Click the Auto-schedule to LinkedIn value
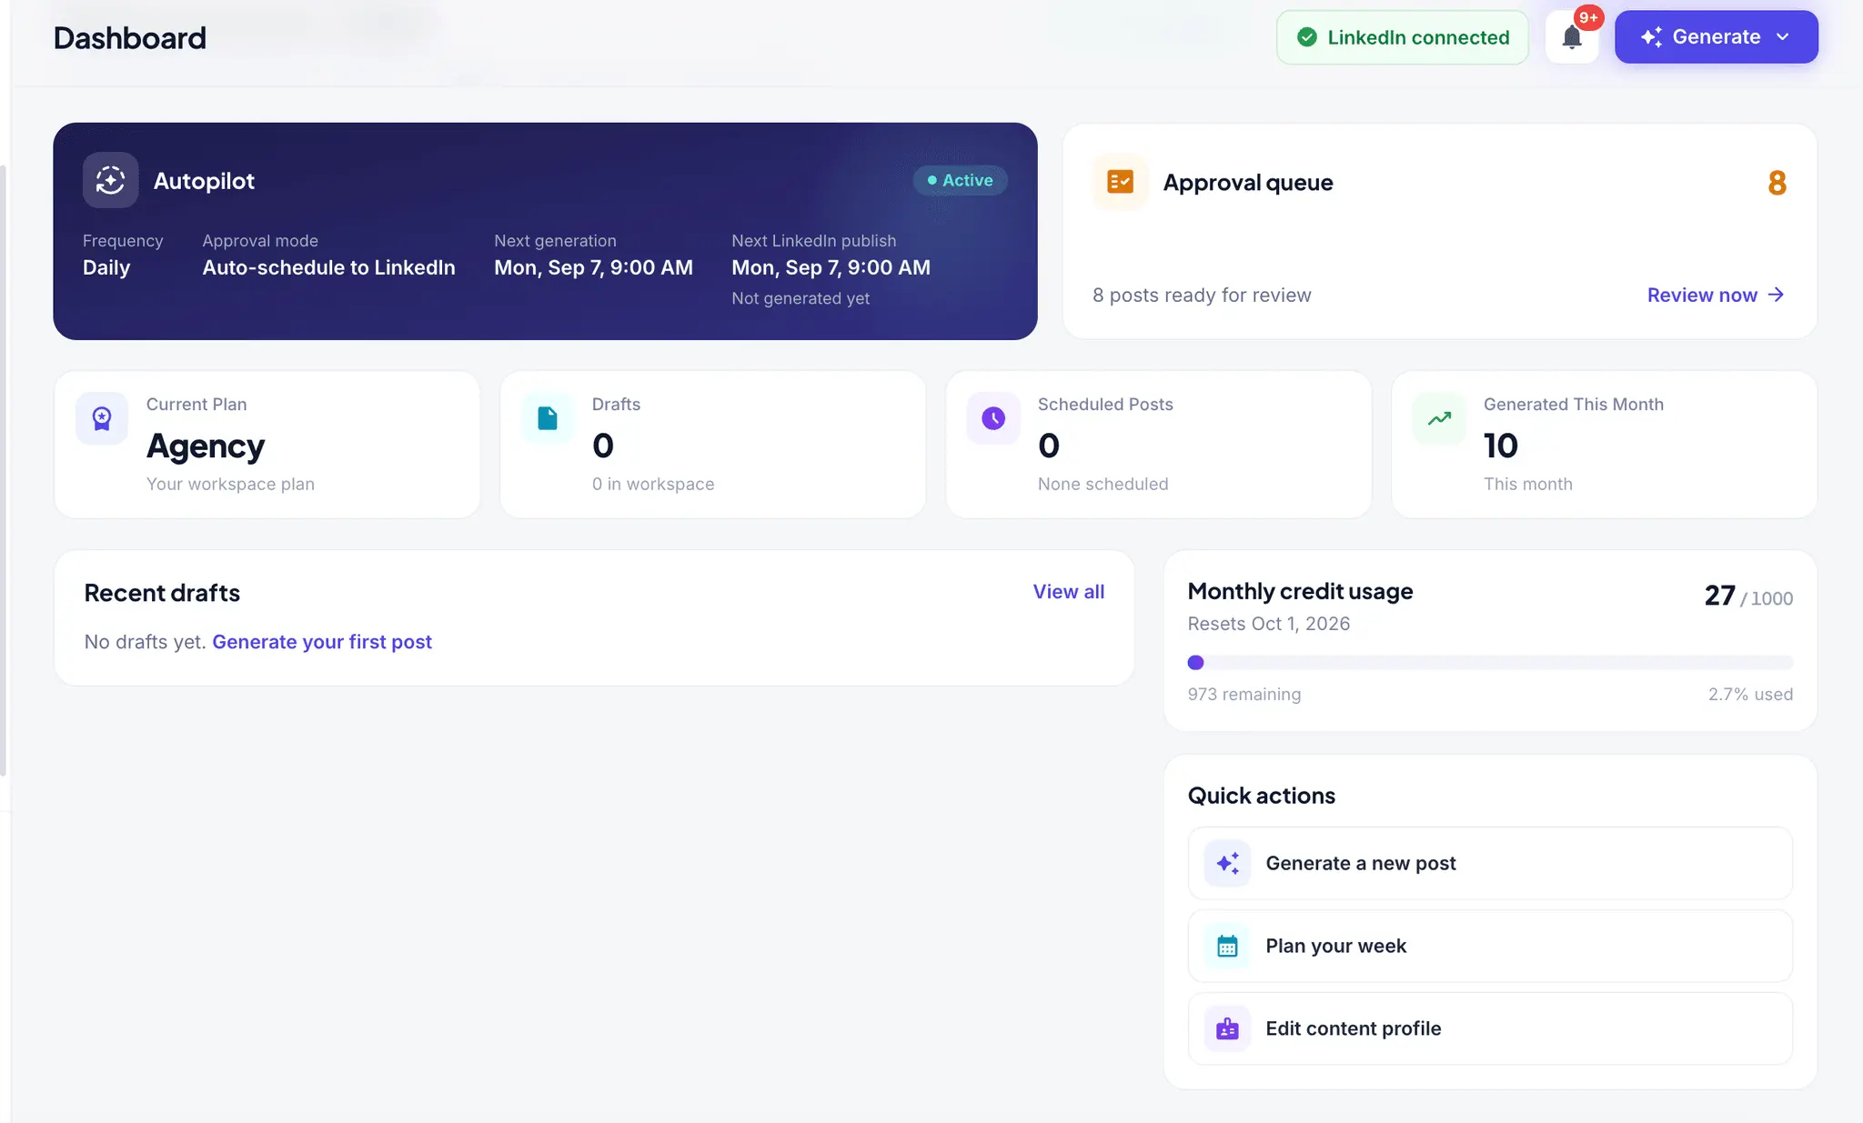 click(x=328, y=267)
